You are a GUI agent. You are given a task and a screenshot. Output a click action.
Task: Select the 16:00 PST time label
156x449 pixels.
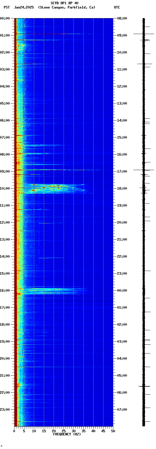tap(5, 291)
